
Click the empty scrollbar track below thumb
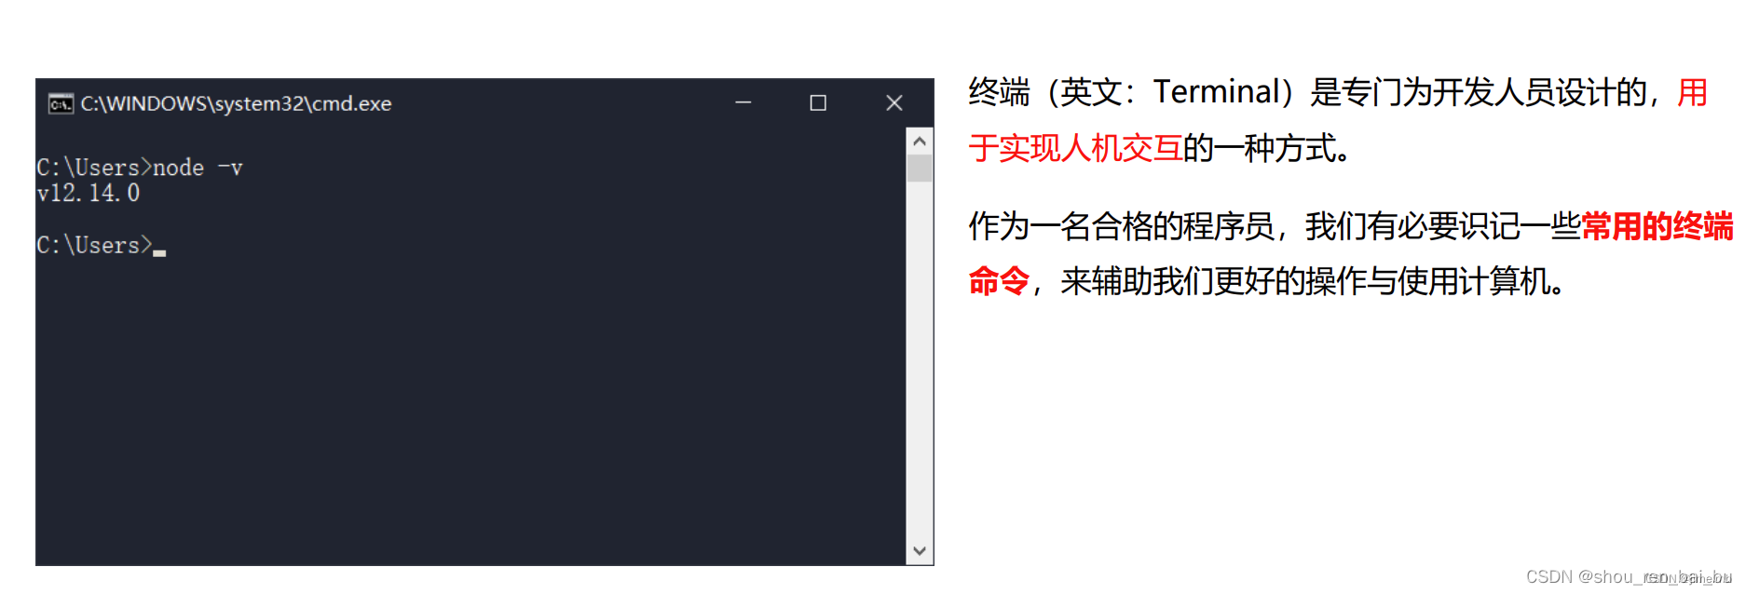(920, 359)
